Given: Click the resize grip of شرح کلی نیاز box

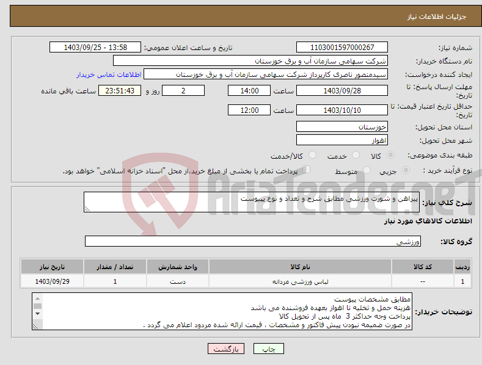Looking at the screenshot, I should [87, 209].
